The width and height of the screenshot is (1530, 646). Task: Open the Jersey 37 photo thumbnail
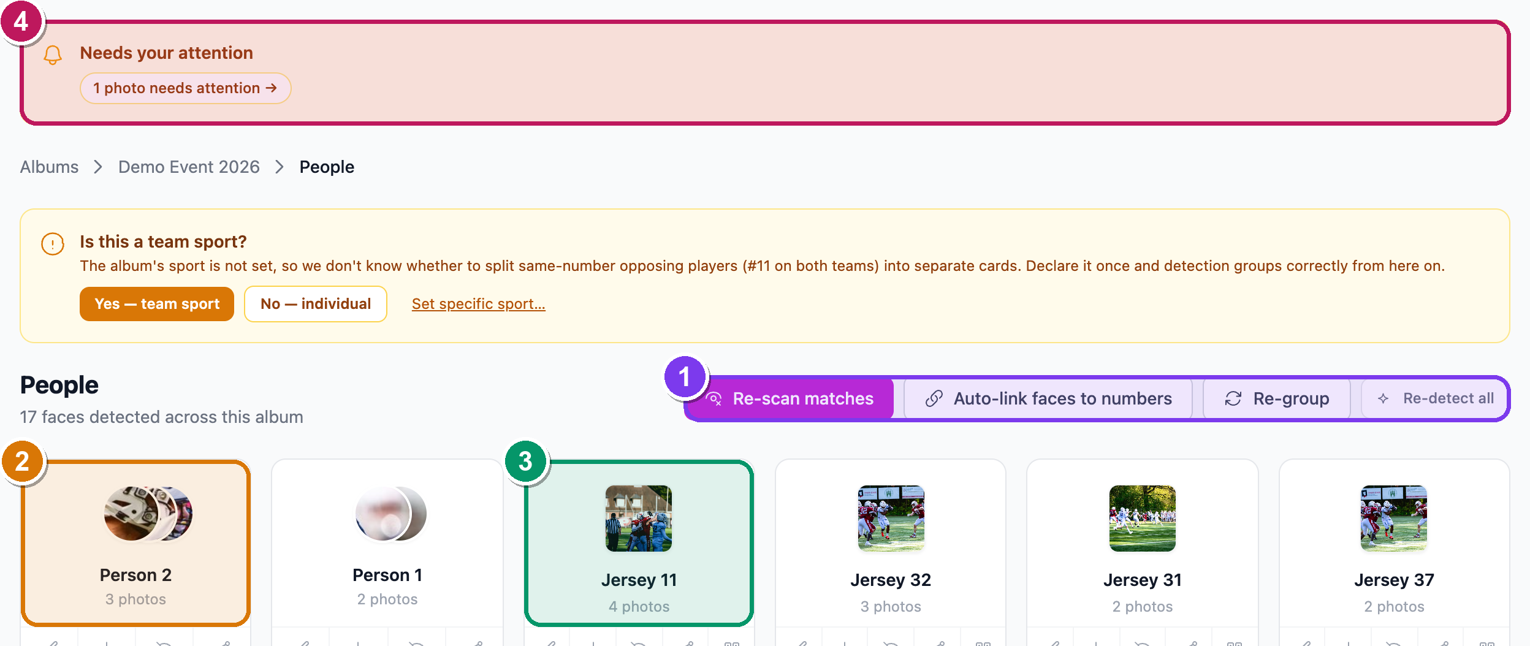tap(1394, 519)
